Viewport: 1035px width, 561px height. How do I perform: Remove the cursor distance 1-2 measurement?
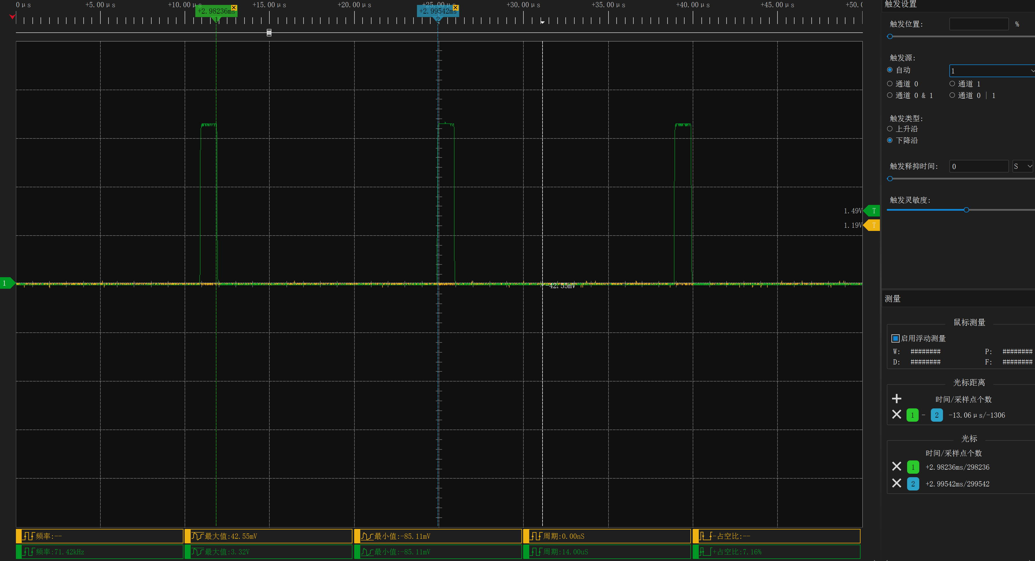point(896,414)
